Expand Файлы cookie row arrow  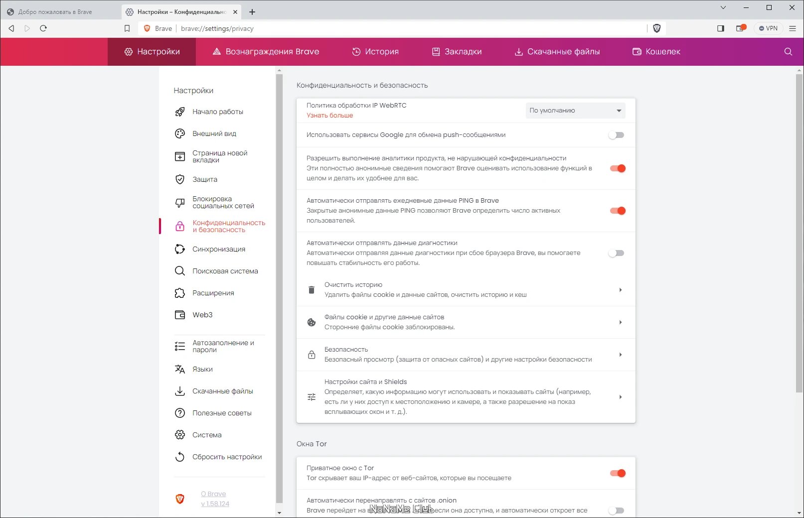click(621, 322)
